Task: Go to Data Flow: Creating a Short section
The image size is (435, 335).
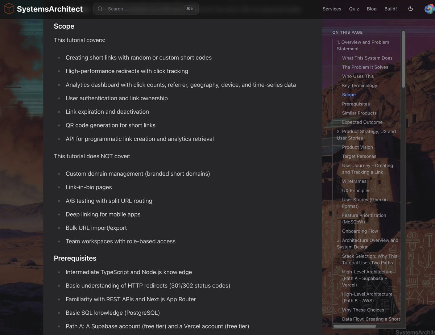Action: 371,319
